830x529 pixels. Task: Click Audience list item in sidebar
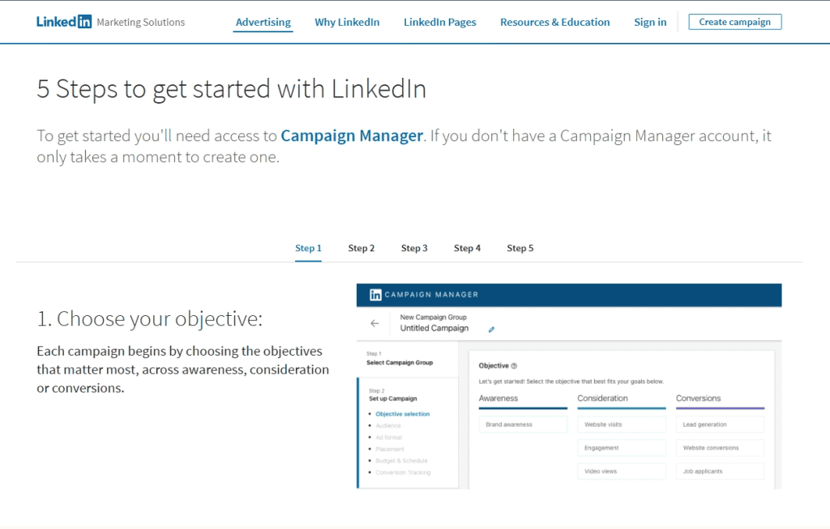click(388, 425)
